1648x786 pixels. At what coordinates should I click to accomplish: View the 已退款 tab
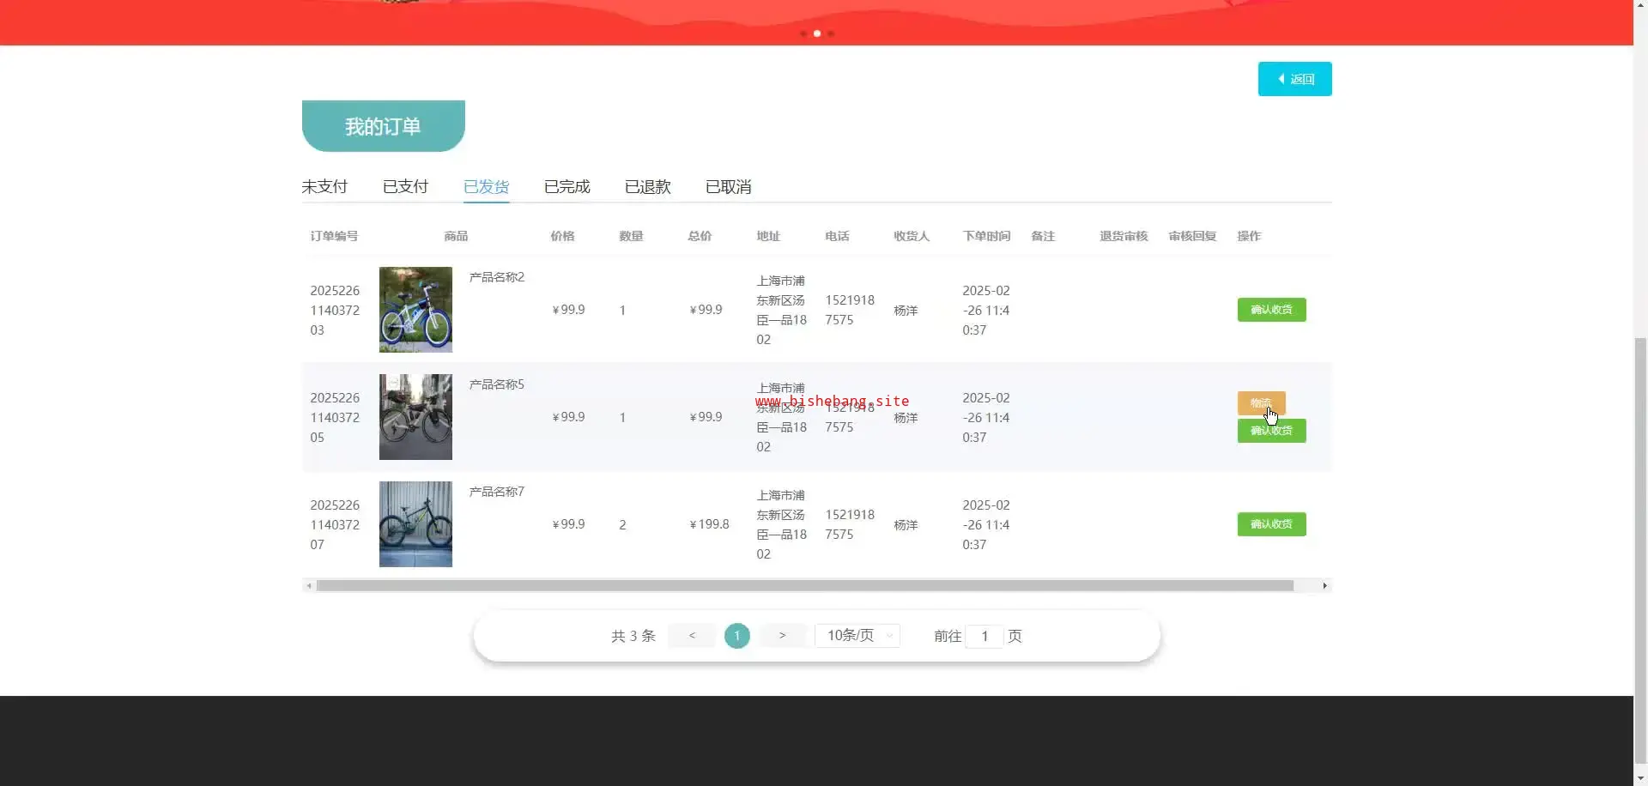click(647, 187)
